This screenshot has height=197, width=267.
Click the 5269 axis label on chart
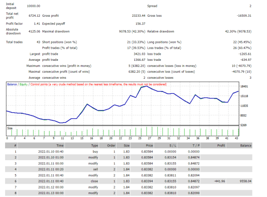pyautogui.click(x=244, y=125)
